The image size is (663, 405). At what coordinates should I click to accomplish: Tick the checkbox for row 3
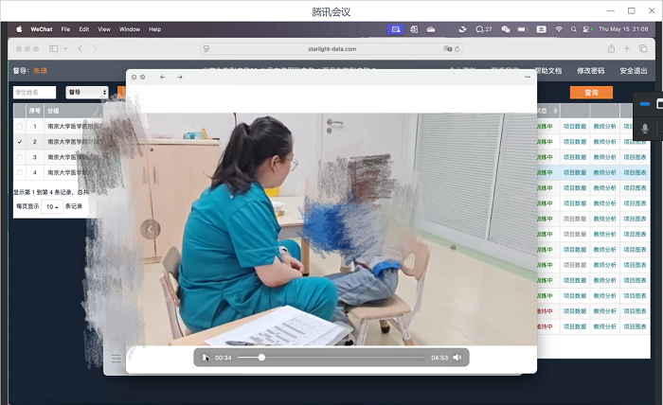[20, 157]
